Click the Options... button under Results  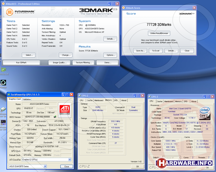coord(110,55)
